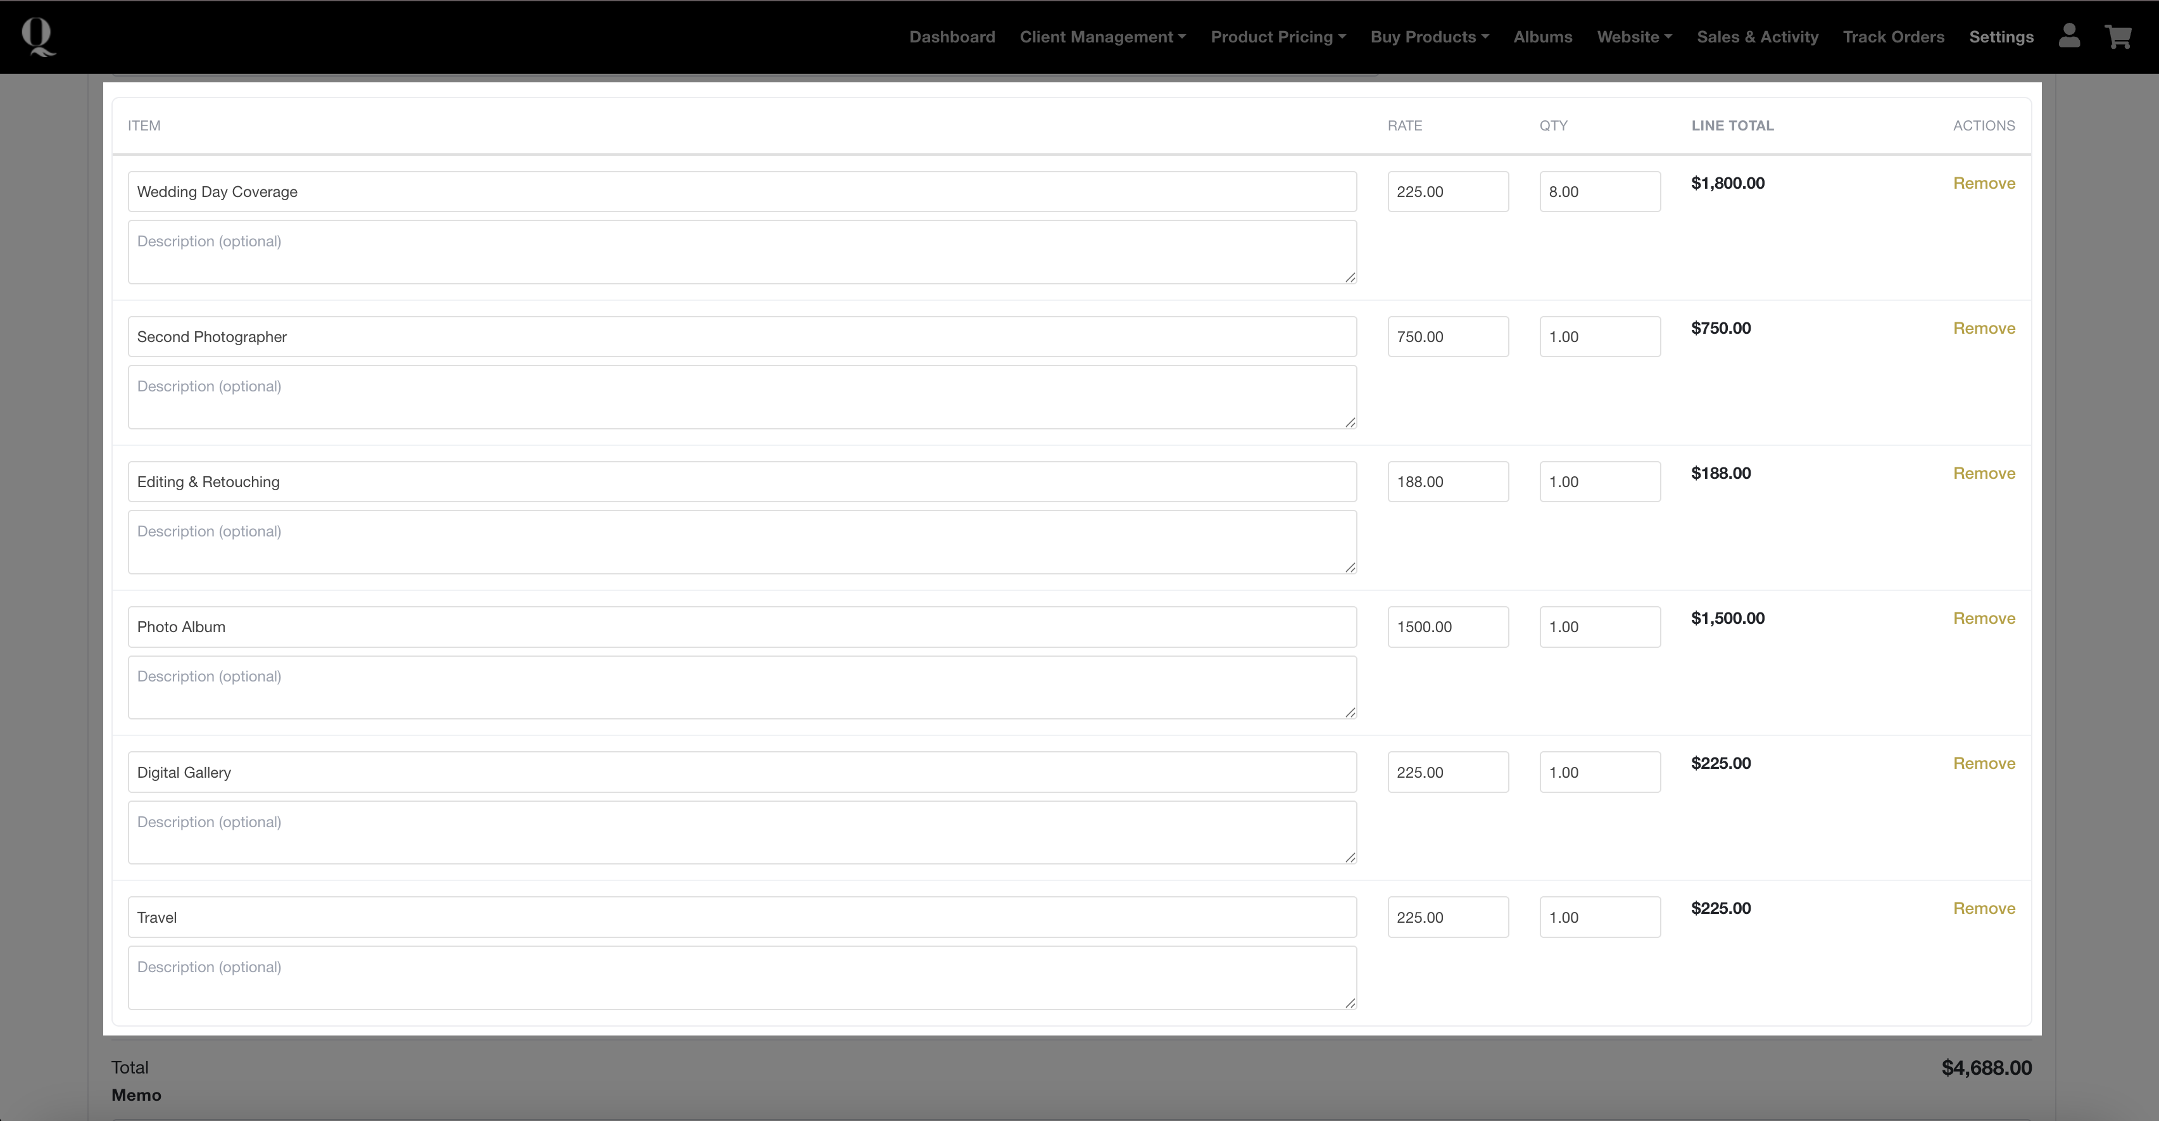Open the user account icon
This screenshot has height=1121, width=2159.
click(2068, 36)
